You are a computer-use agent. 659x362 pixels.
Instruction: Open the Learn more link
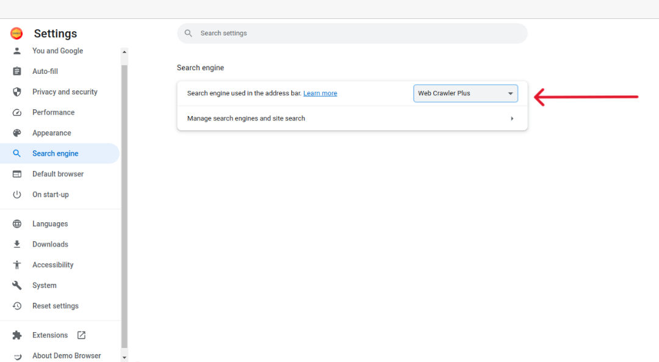[320, 93]
